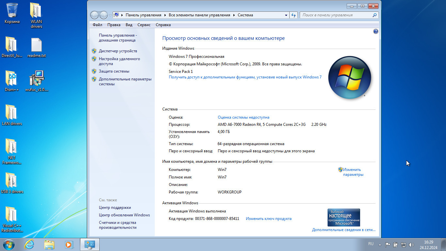This screenshot has height=251, width=446.
Task: Show hidden tray icons with the arrow
Action: tap(380, 244)
